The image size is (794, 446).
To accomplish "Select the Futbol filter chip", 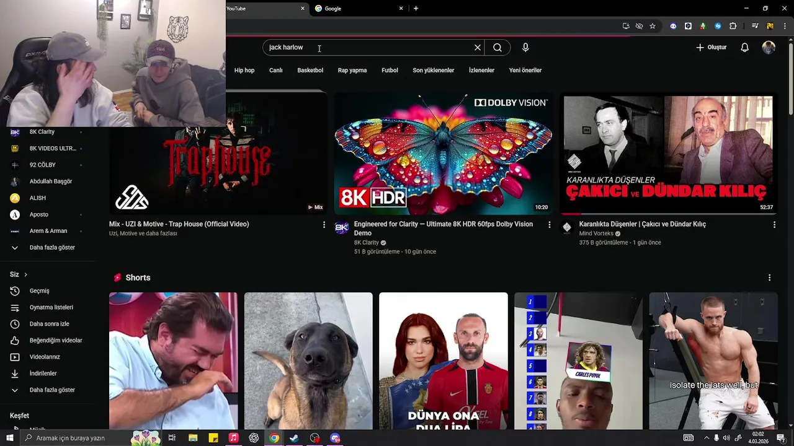I will coord(390,70).
